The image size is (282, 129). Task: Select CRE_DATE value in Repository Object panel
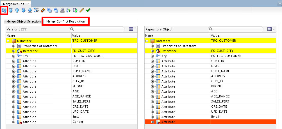point(219,106)
